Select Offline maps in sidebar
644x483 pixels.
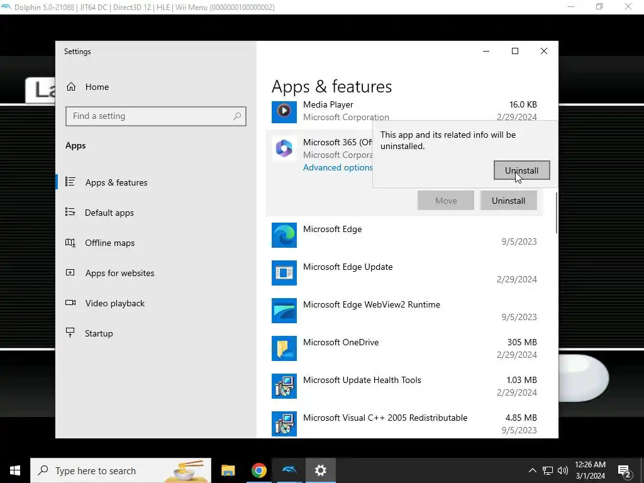click(109, 243)
